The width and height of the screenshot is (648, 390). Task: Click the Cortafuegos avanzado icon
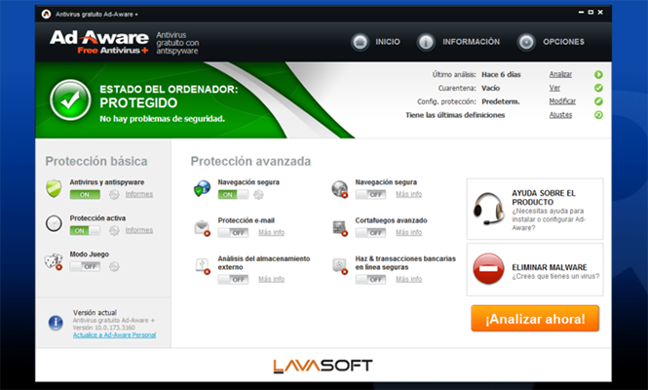339,227
